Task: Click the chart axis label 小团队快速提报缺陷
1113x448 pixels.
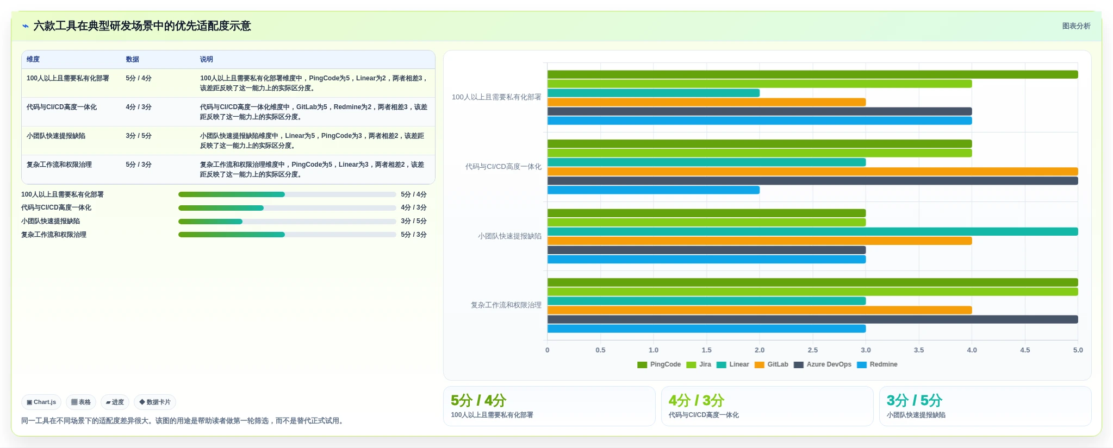Action: [x=509, y=236]
